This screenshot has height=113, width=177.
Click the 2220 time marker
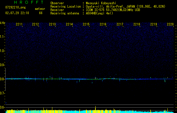click(x=170, y=24)
